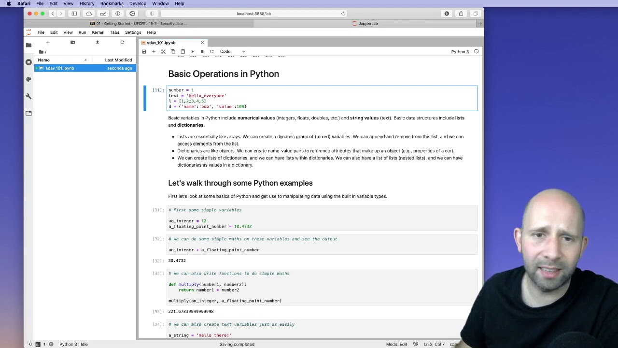Go forward in Safari history
Image resolution: width=618 pixels, height=348 pixels.
(61, 14)
